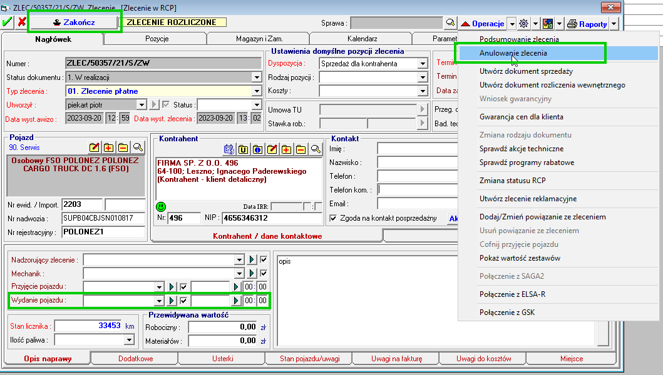Click the calendar icon in Kontrahent toolbar
The height and width of the screenshot is (375, 663).
click(x=229, y=149)
